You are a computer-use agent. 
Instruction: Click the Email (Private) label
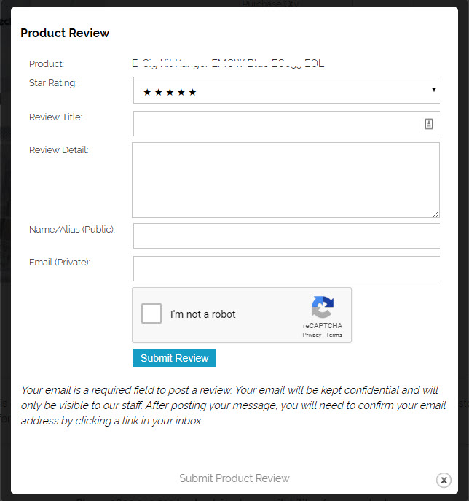click(60, 263)
